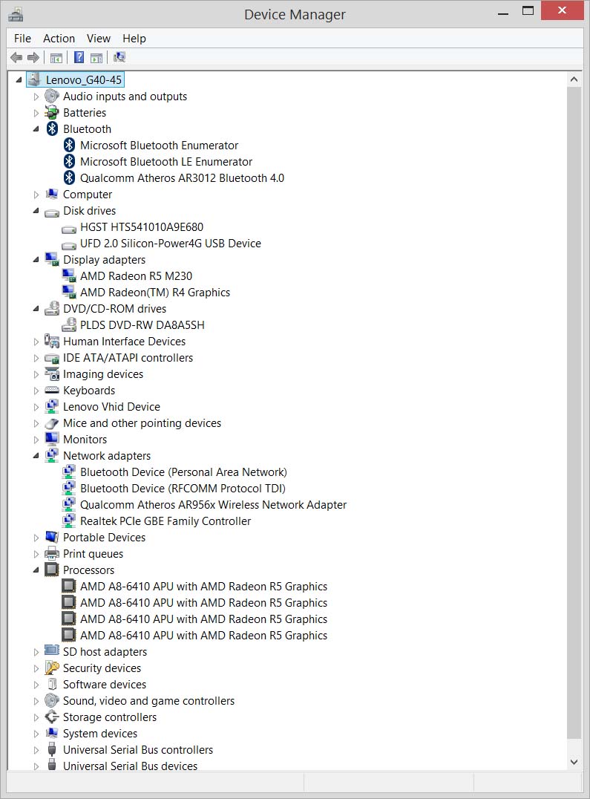This screenshot has height=799, width=590.
Task: Expand the System devices category
Action: coord(36,734)
